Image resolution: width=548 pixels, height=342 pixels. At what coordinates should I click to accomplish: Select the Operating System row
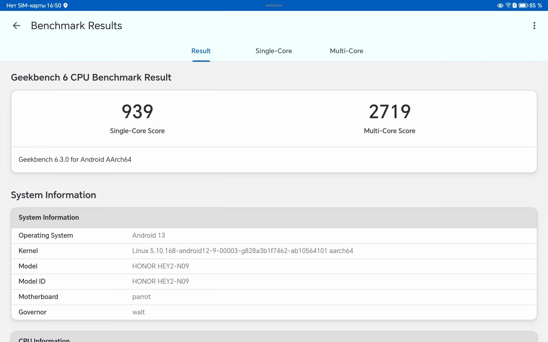(274, 235)
